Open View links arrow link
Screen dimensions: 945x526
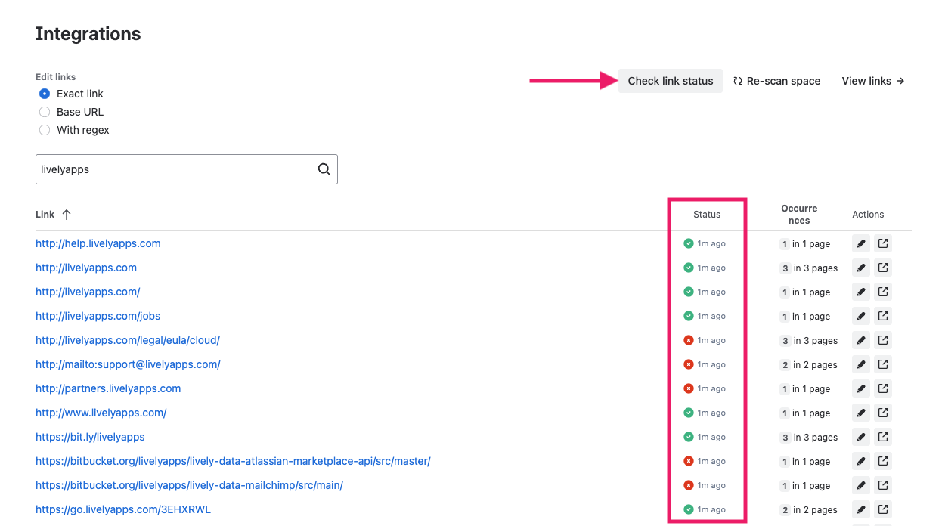[x=873, y=81]
